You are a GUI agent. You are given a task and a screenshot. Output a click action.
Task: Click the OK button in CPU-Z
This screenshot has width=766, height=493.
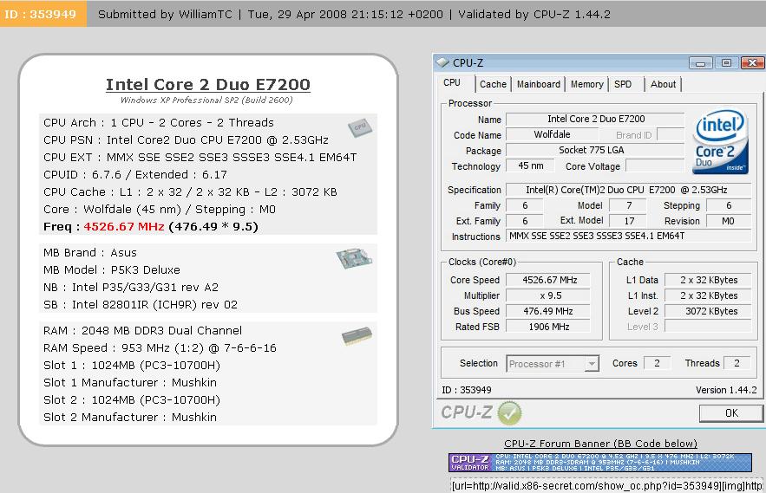point(730,413)
